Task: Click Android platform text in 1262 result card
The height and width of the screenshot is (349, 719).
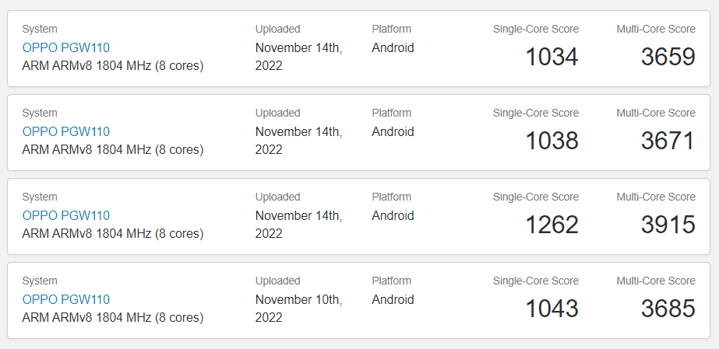Action: [x=393, y=215]
